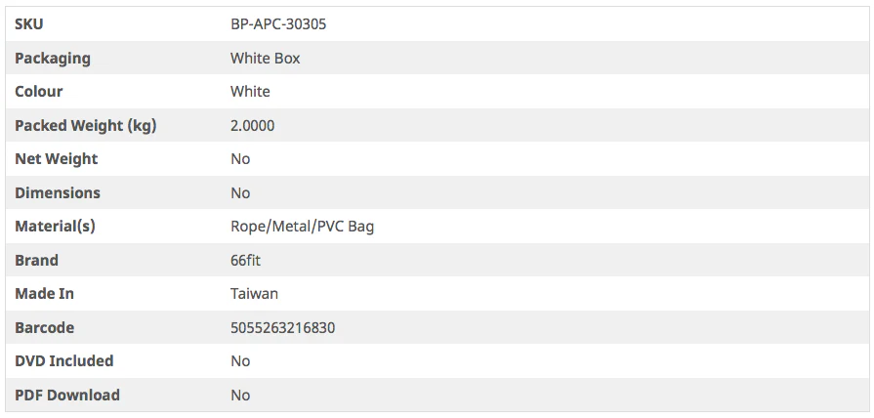
Task: Click the Barcode row label
Action: (45, 328)
